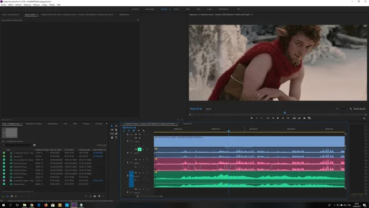Unmute the green M on Audio 1
This screenshot has width=369, height=208.
click(x=140, y=149)
